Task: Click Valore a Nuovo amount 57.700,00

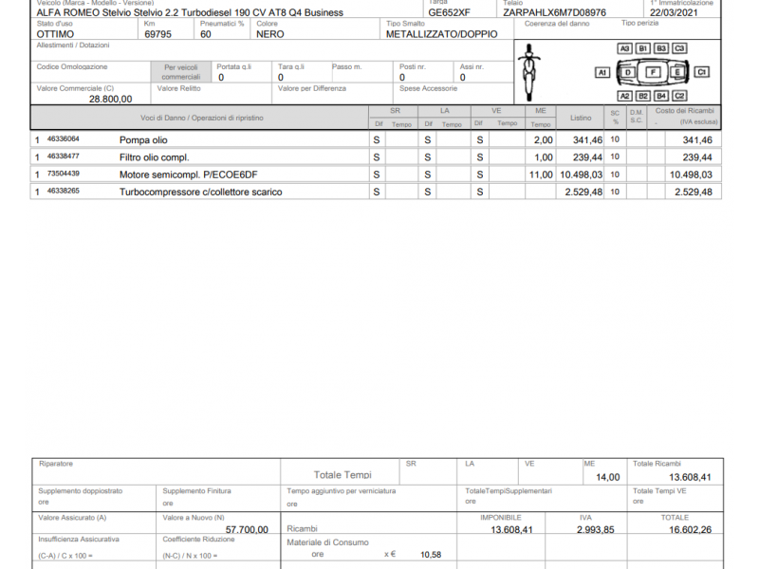Action: (247, 530)
